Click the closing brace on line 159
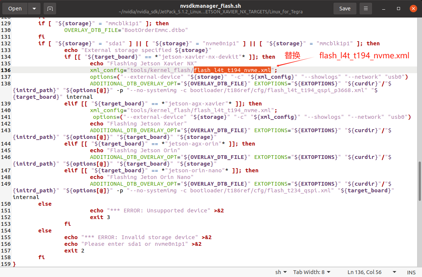 point(14,264)
